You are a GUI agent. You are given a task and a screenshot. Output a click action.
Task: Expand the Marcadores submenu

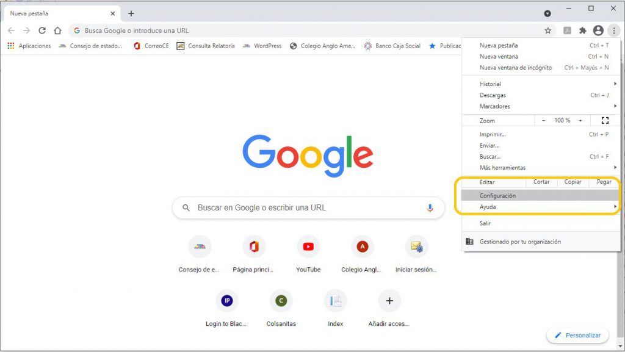[541, 106]
